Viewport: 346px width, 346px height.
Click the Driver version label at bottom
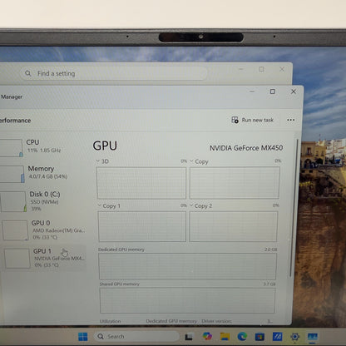tap(216, 321)
